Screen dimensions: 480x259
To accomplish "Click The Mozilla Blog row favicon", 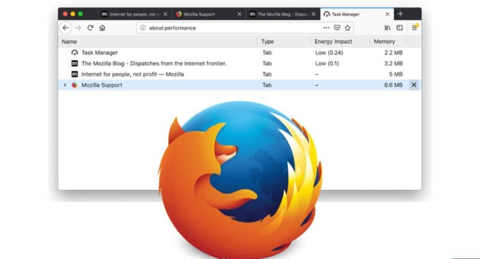I will 74,64.
